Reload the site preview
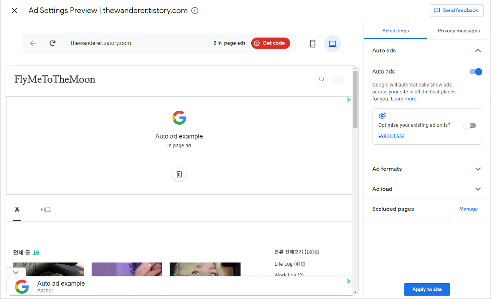The width and height of the screenshot is (491, 299). coord(53,43)
